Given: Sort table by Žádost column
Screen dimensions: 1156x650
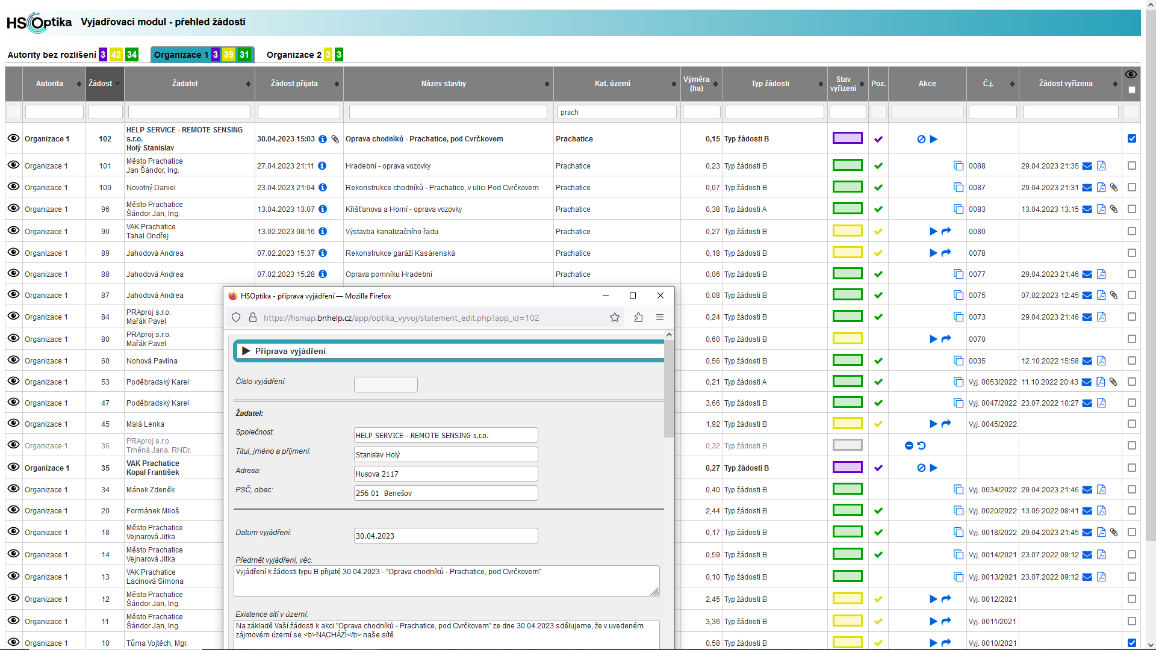Looking at the screenshot, I should [x=105, y=84].
